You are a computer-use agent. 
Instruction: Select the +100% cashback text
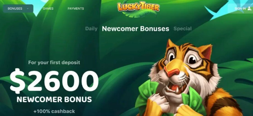pyautogui.click(x=54, y=111)
